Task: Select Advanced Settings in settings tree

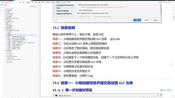Action: point(63,11)
